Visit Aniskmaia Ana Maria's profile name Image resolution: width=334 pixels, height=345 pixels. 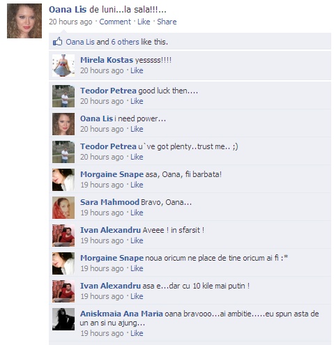click(x=121, y=314)
